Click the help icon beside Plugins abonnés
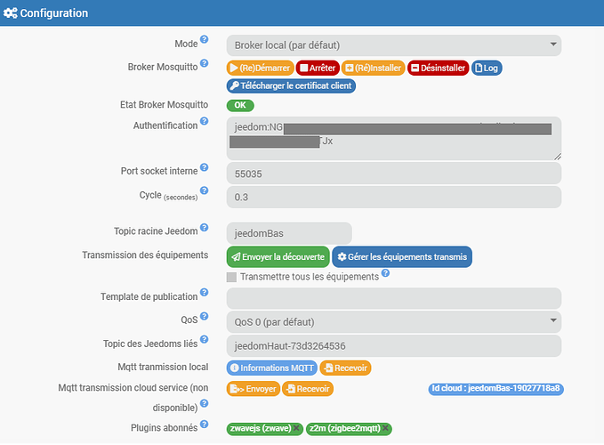Image resolution: width=604 pixels, height=445 pixels. point(205,426)
